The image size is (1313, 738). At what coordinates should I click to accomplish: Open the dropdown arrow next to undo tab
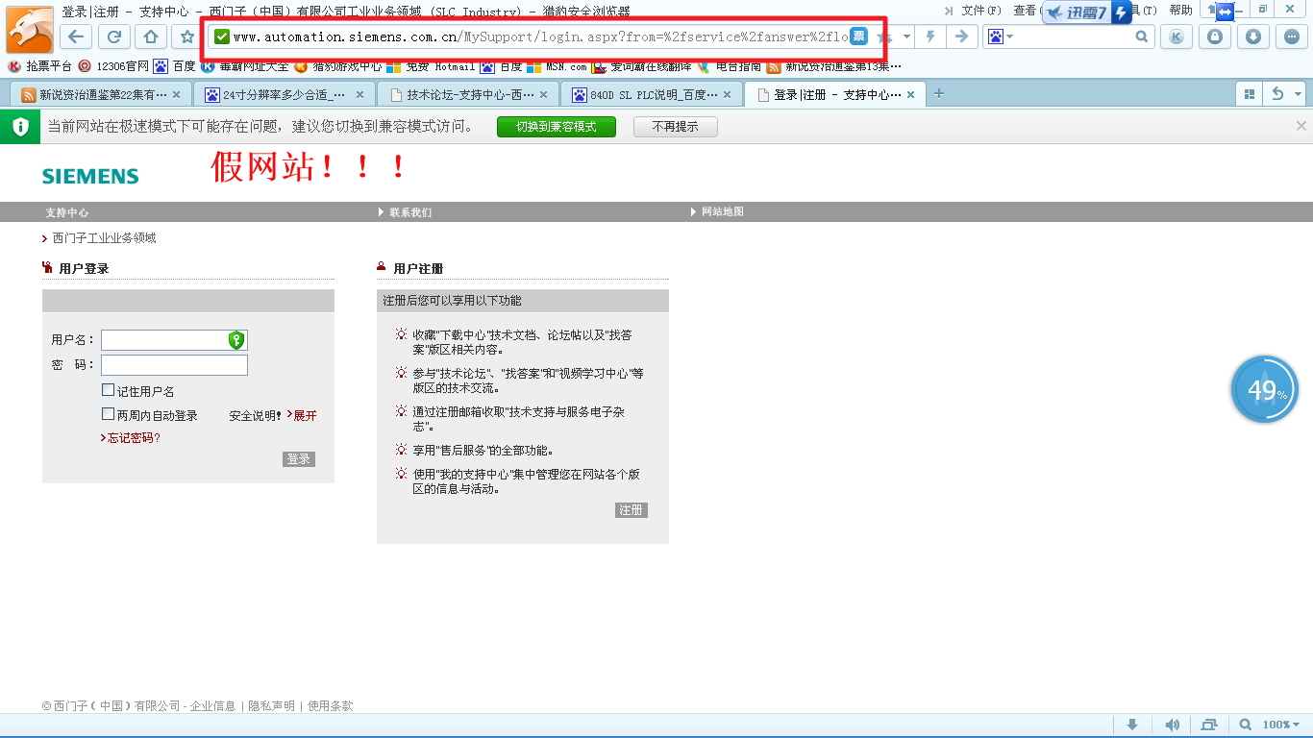[x=1298, y=93]
